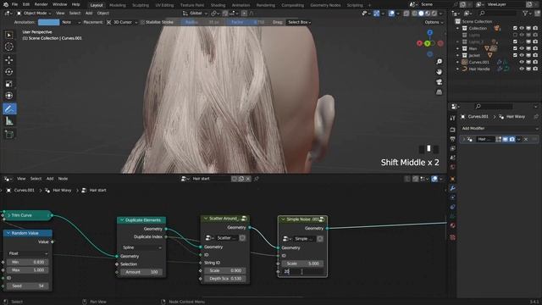Switch to the Modeling workspace tab
This screenshot has height=305, width=542.
[117, 5]
